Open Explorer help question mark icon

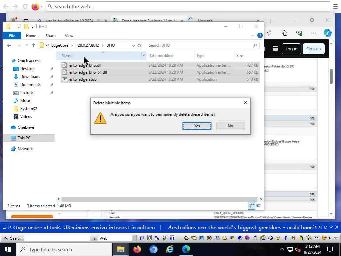coord(260,35)
